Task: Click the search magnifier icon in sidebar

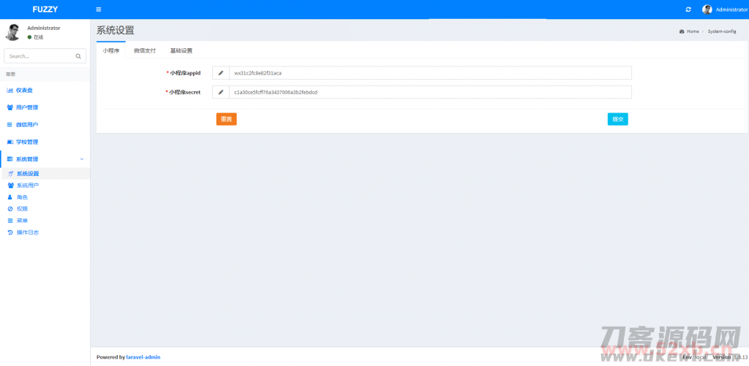Action: pos(78,56)
